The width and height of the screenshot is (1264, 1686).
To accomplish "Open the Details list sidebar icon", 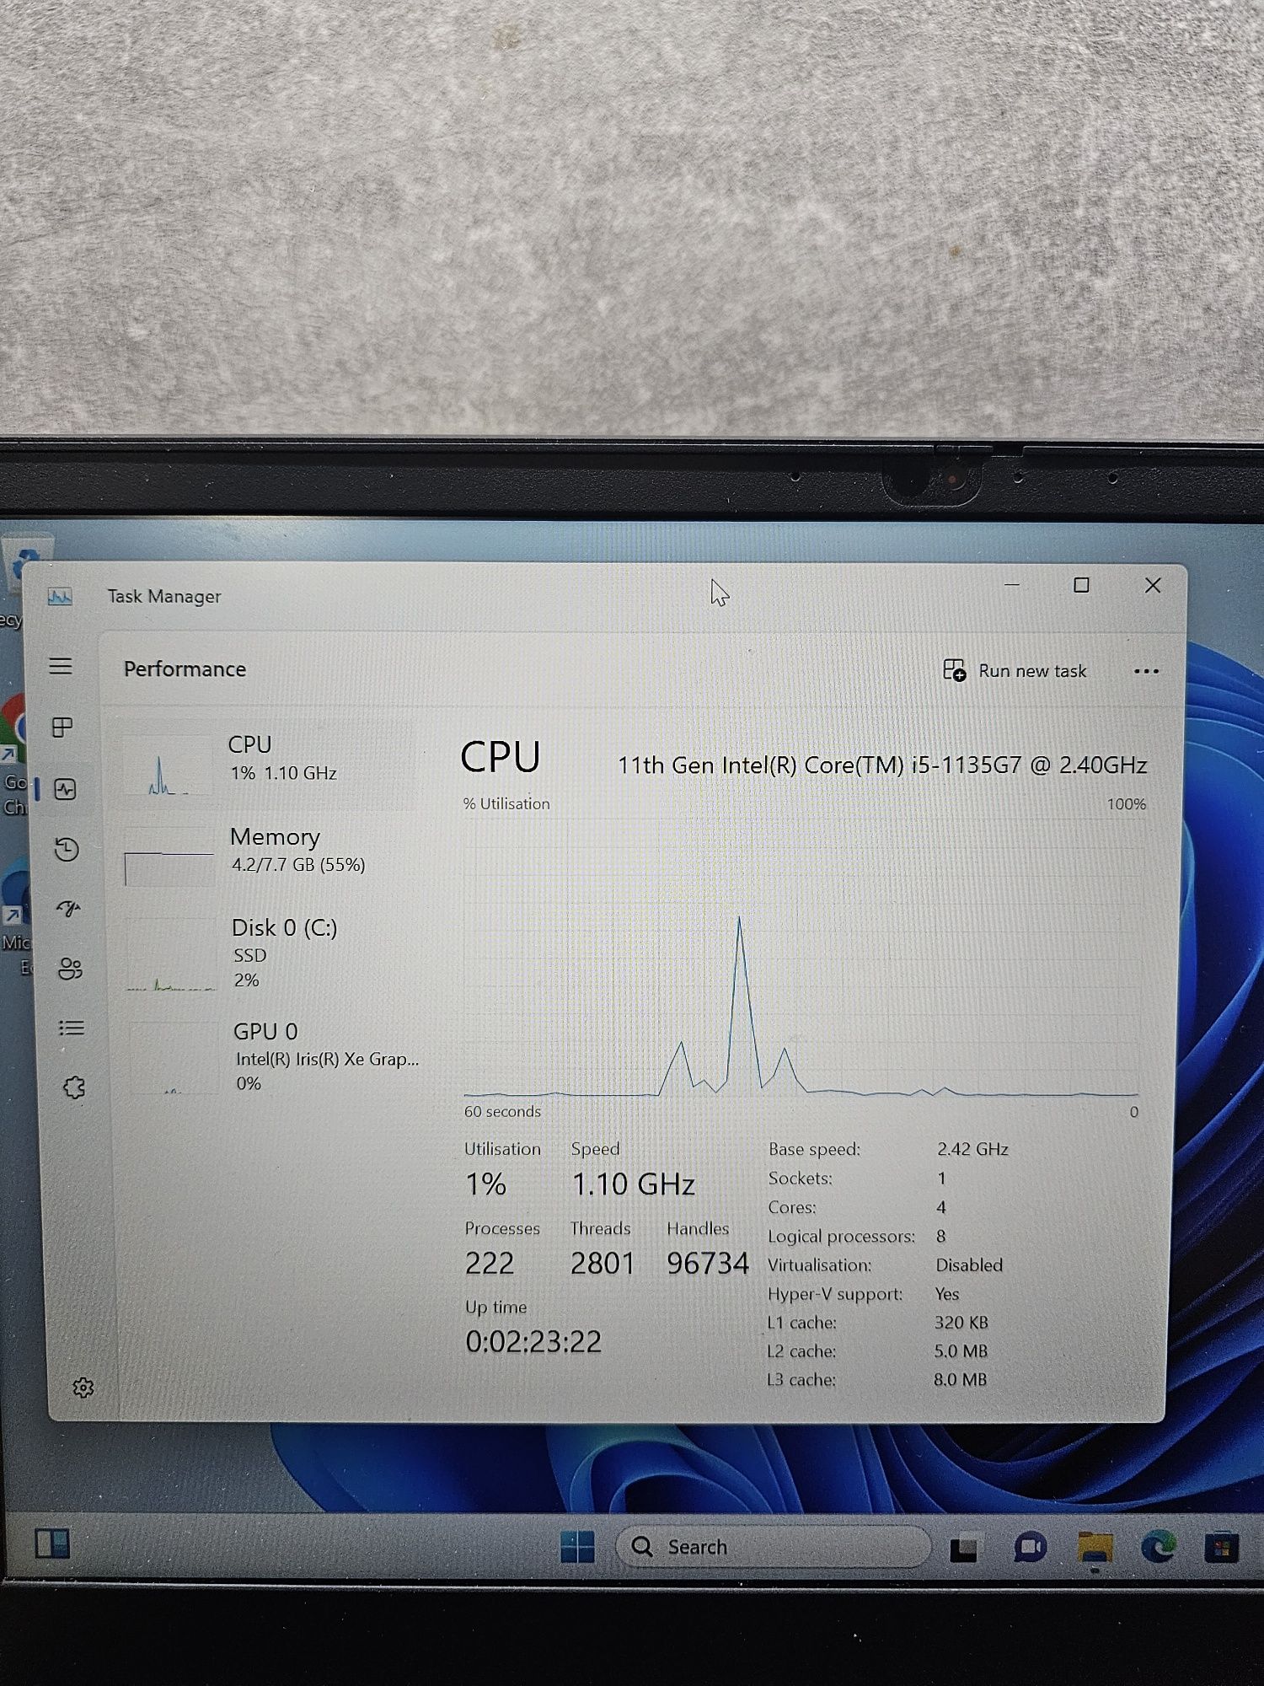I will (x=72, y=1028).
